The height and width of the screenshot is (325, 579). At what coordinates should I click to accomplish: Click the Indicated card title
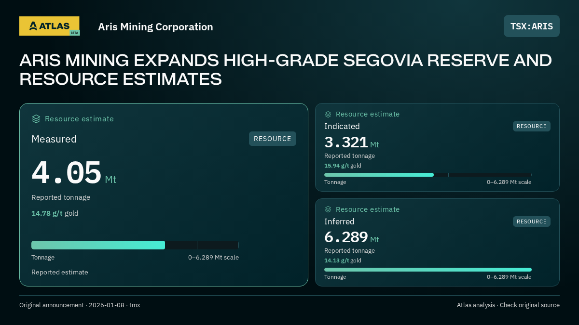pos(342,126)
